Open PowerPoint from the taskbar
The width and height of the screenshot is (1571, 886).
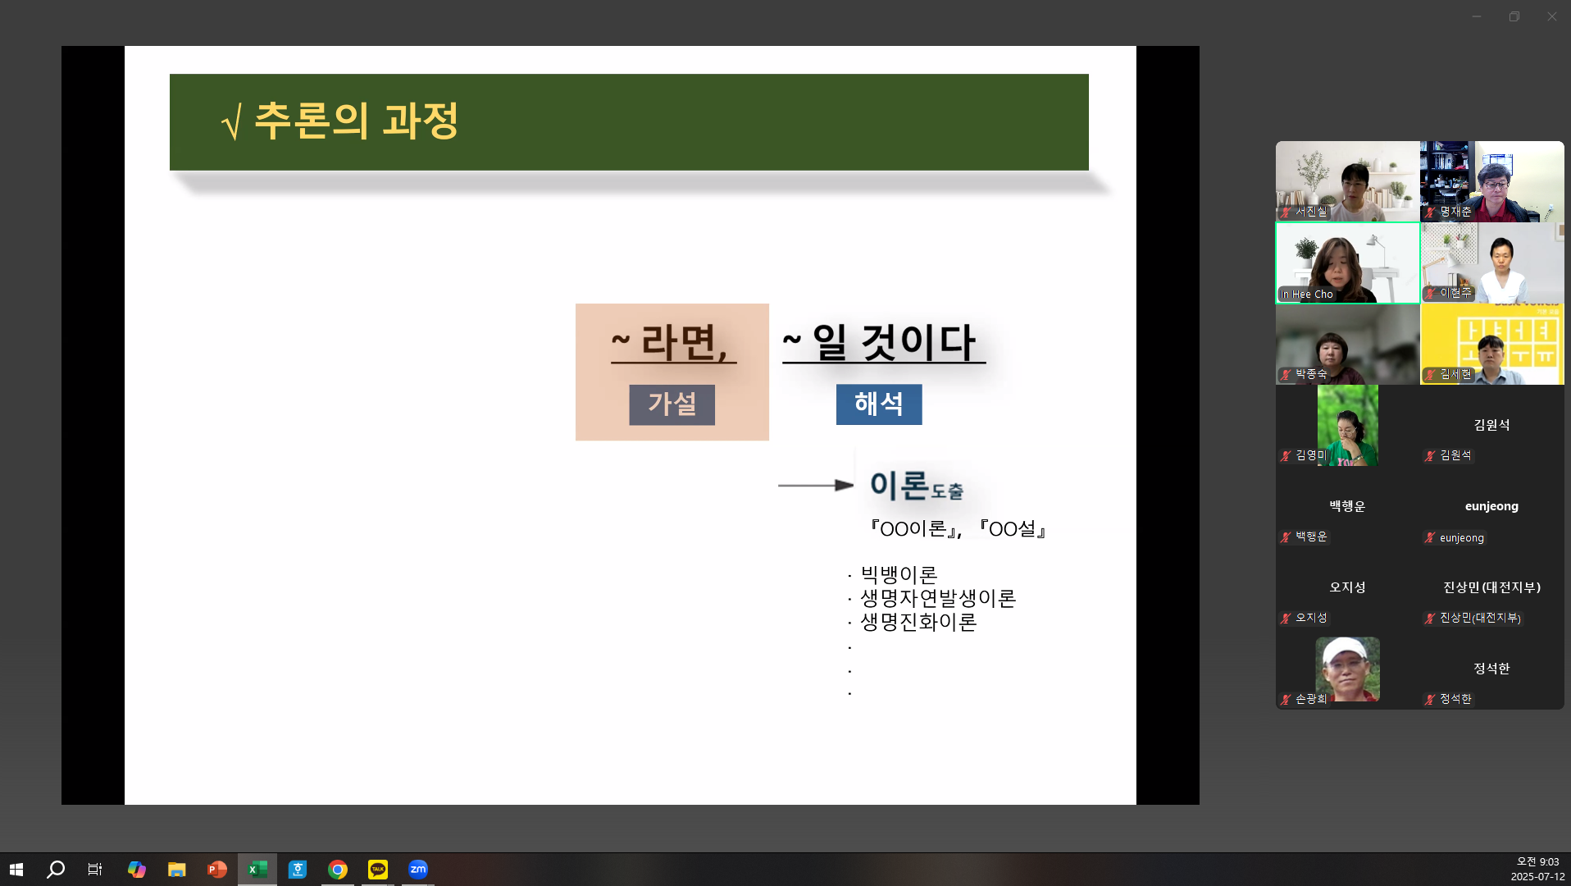pyautogui.click(x=216, y=869)
